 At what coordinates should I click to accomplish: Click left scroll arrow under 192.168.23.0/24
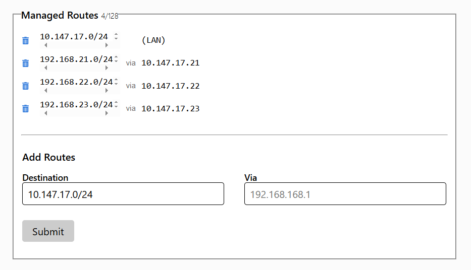45,113
